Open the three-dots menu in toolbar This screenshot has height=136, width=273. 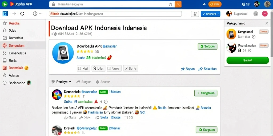coord(41,14)
